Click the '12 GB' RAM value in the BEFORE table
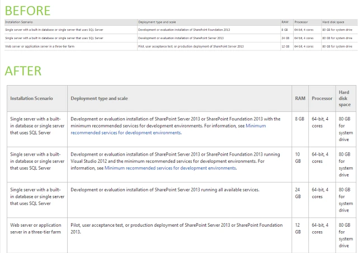The height and width of the screenshot is (253, 358). [x=285, y=46]
